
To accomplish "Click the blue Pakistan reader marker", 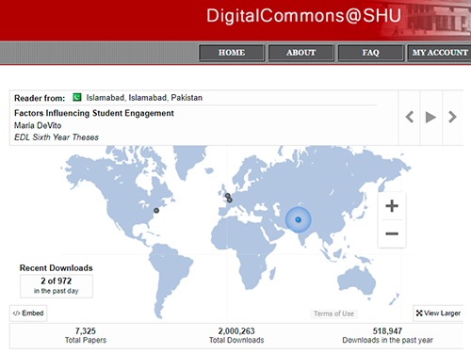I will (x=298, y=219).
